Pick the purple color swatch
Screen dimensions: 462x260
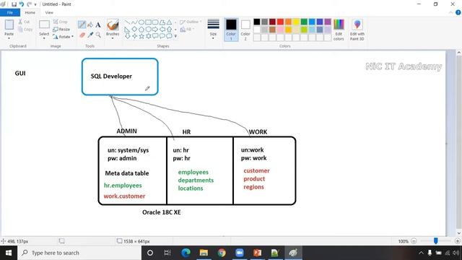pyautogui.click(x=328, y=22)
